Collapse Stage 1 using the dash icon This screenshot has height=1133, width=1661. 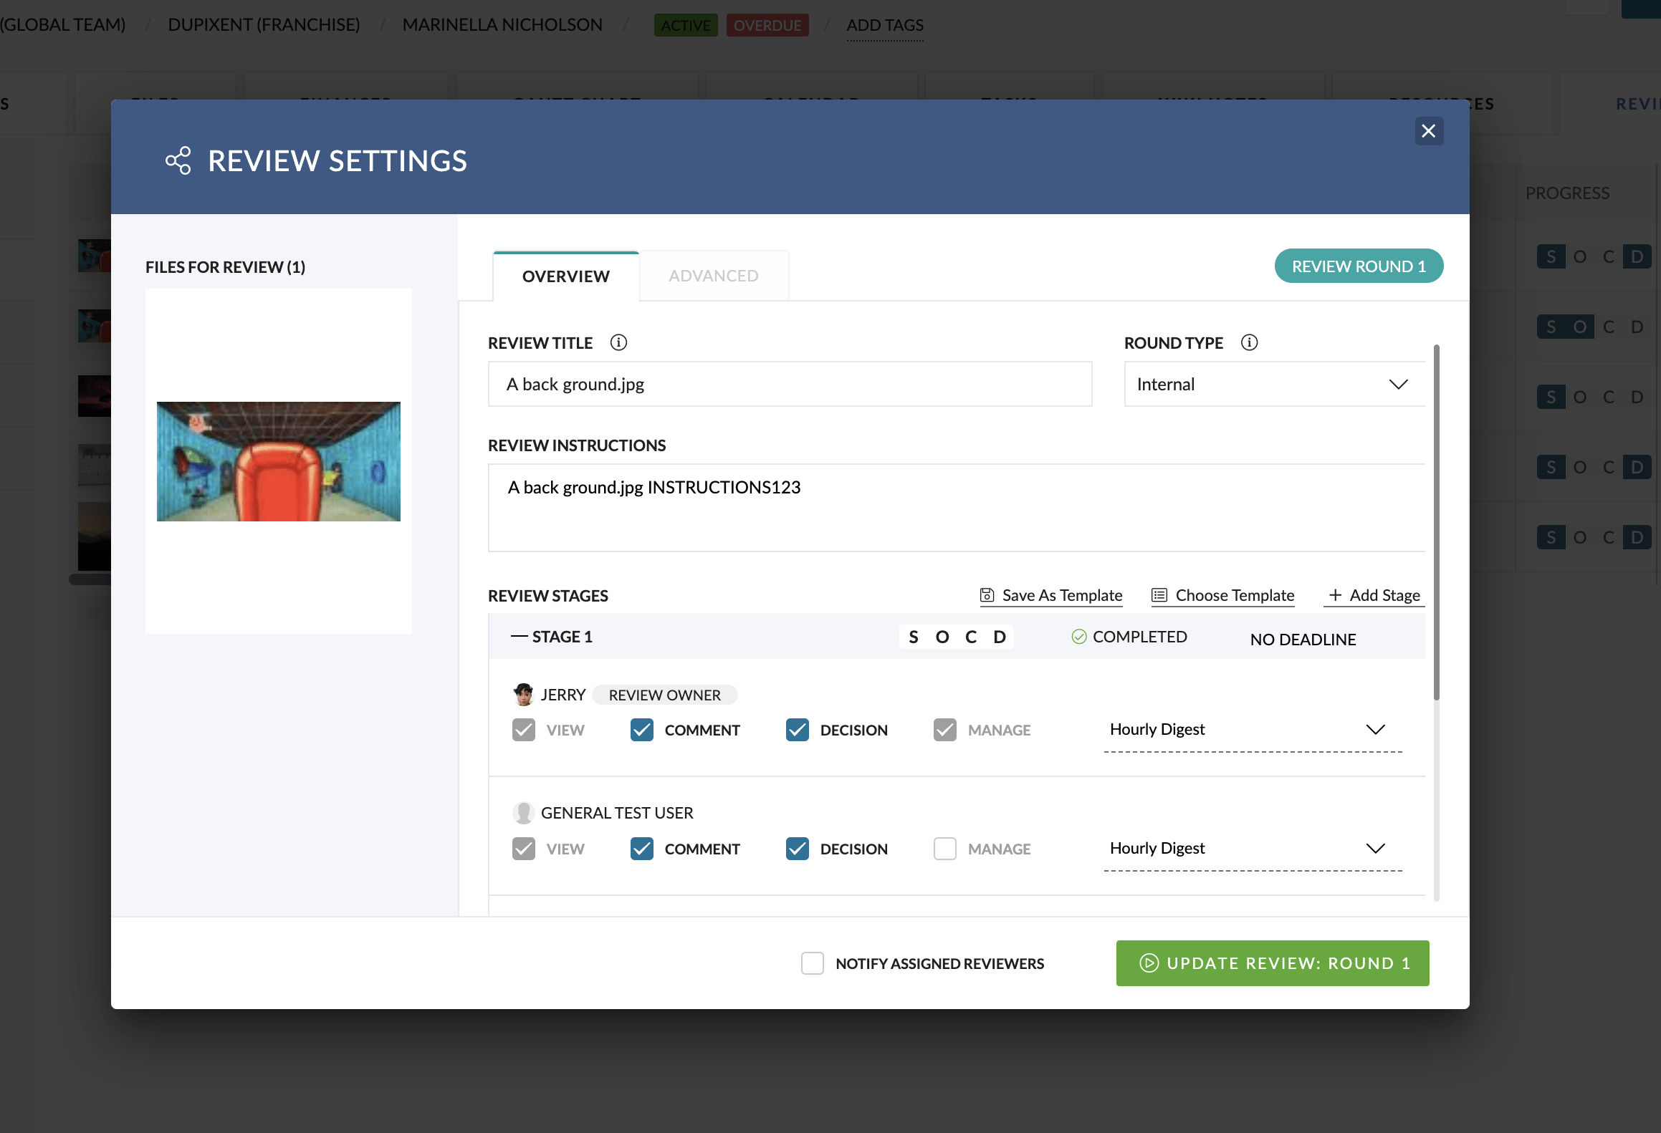tap(519, 637)
